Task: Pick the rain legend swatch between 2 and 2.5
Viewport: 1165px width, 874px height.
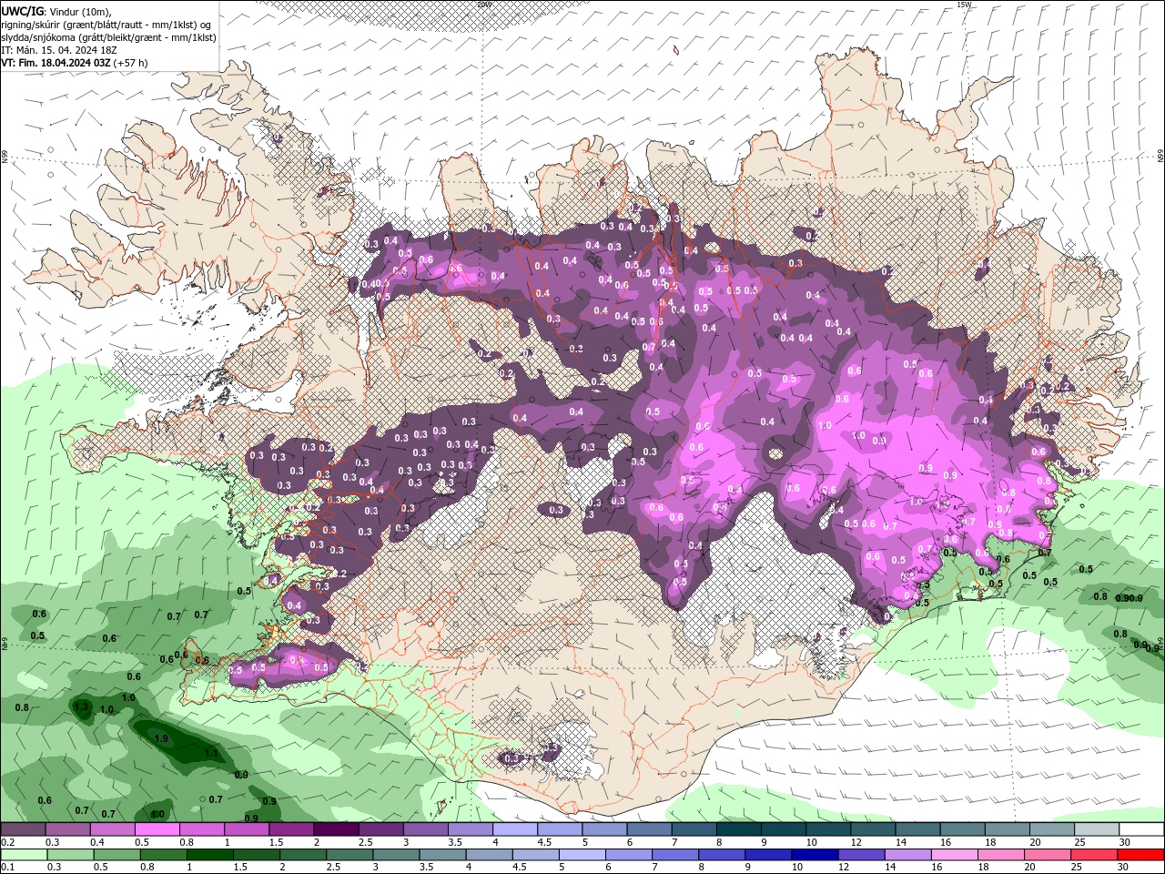Action: pyautogui.click(x=302, y=855)
